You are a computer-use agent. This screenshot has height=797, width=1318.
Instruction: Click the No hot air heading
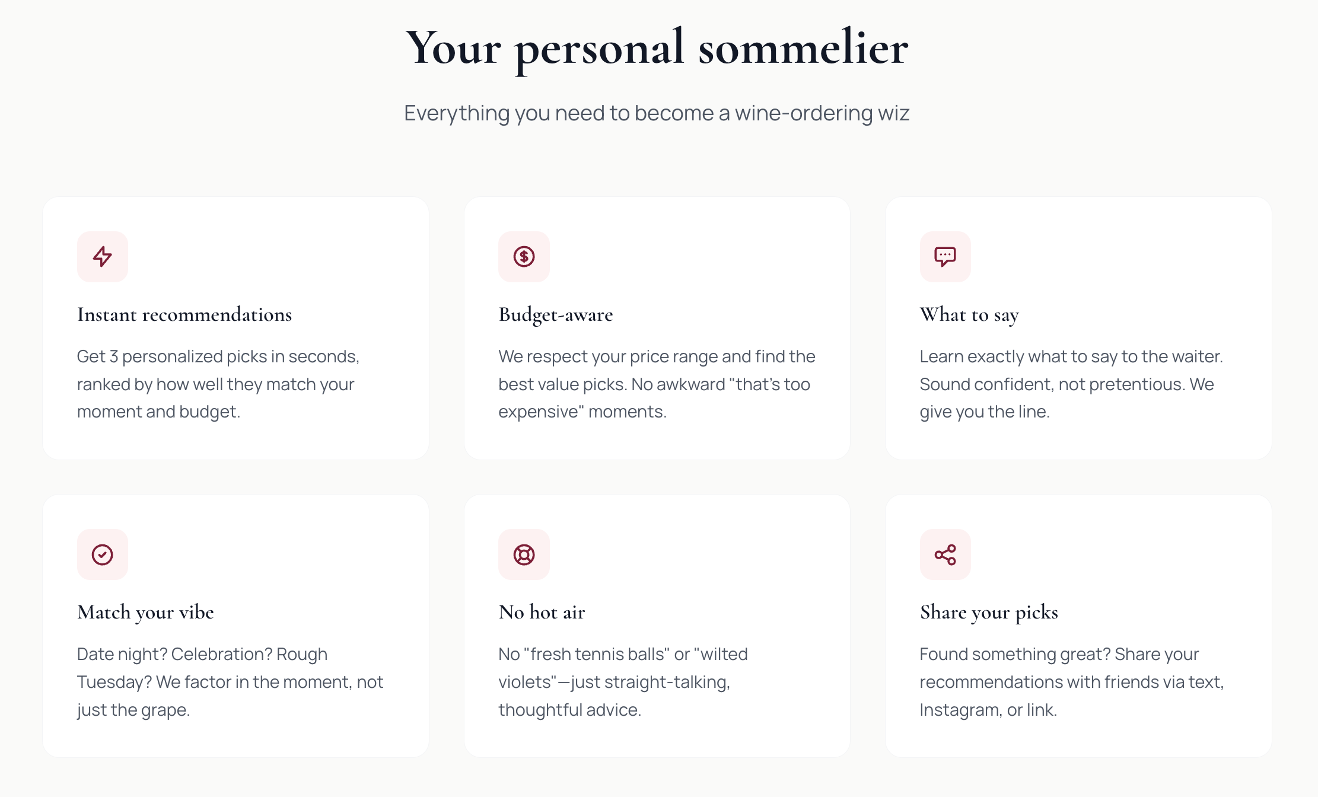542,612
